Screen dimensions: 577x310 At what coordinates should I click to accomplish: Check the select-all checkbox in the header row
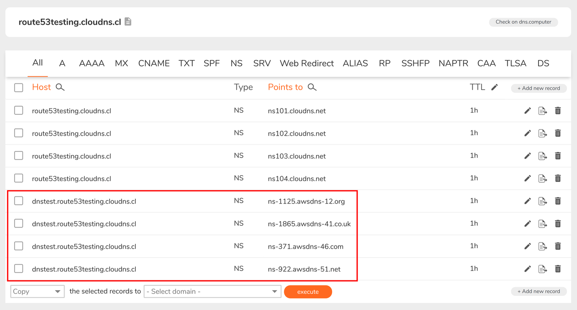tap(18, 87)
